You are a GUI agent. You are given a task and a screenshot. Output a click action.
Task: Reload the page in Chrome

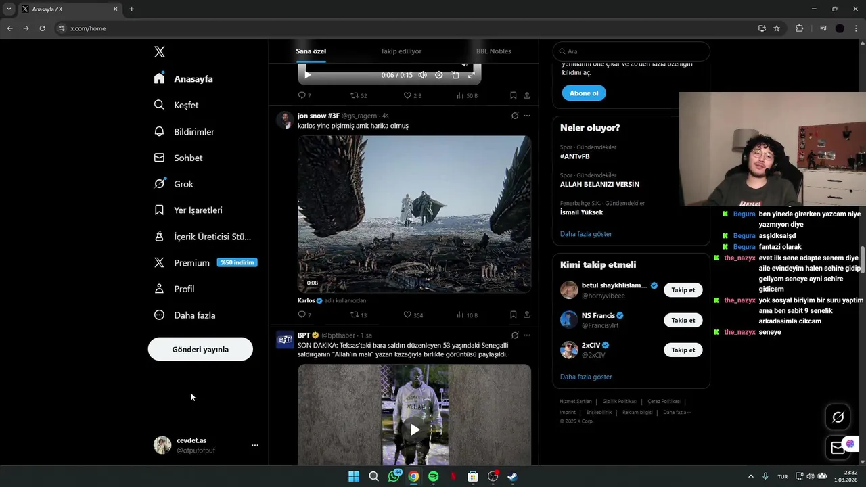42,28
